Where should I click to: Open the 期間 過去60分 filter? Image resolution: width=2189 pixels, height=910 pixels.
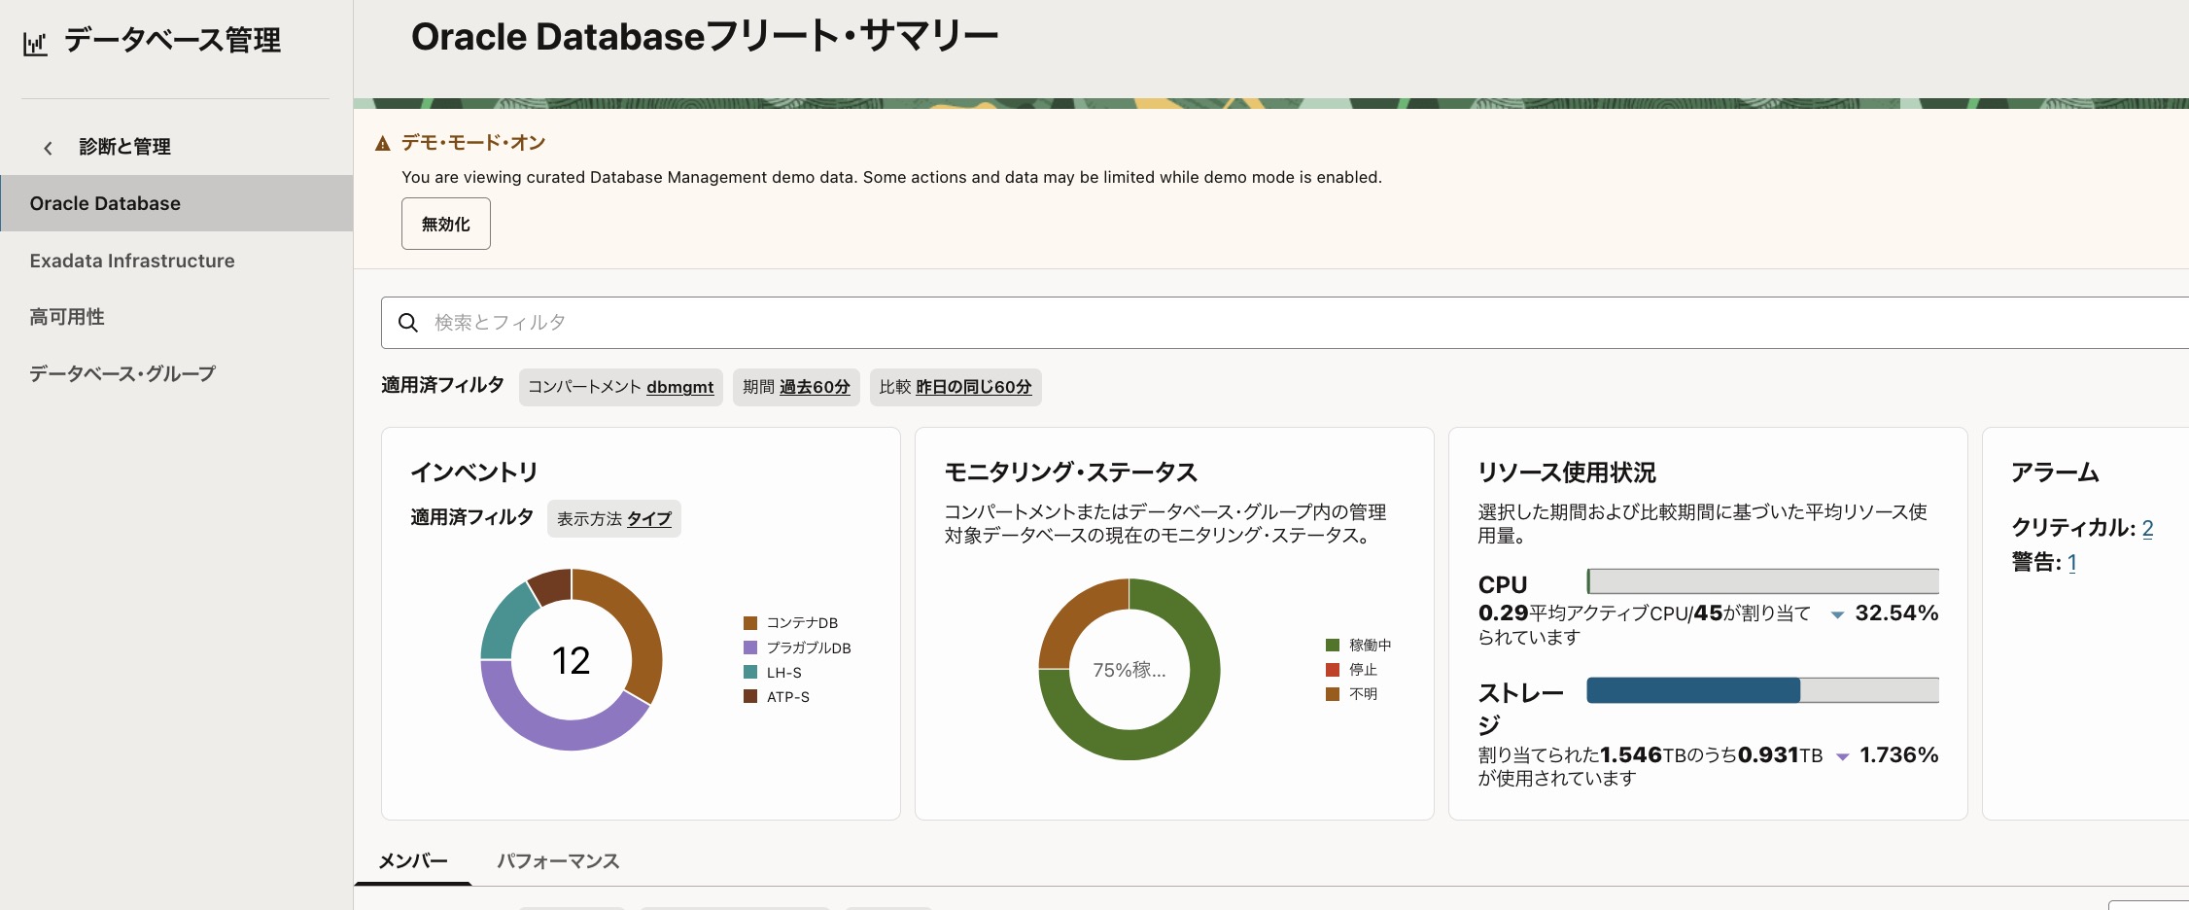pos(796,387)
